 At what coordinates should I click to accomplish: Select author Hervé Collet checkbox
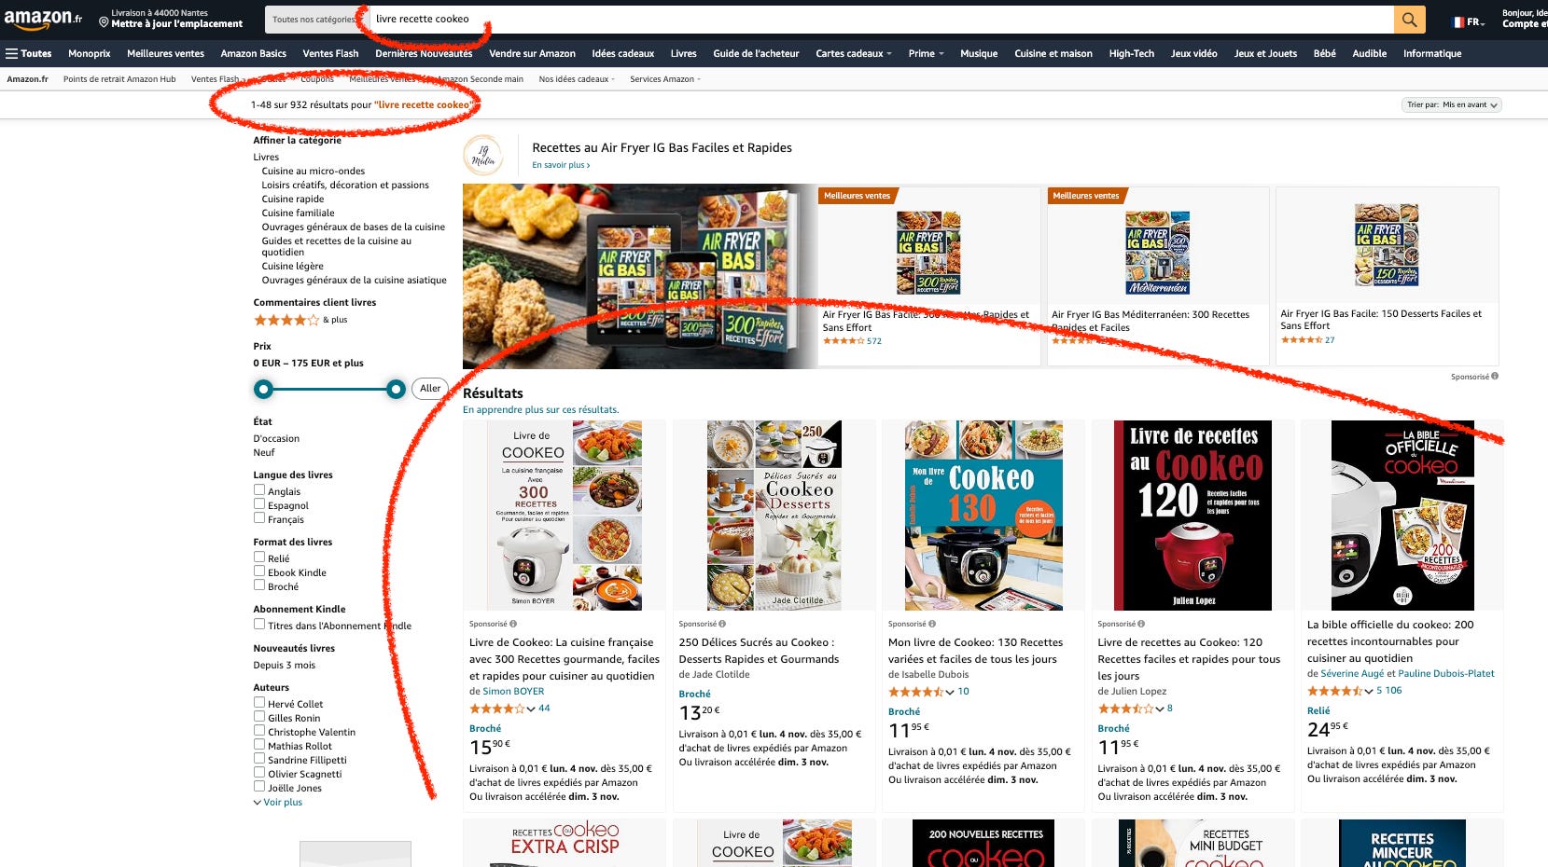259,703
